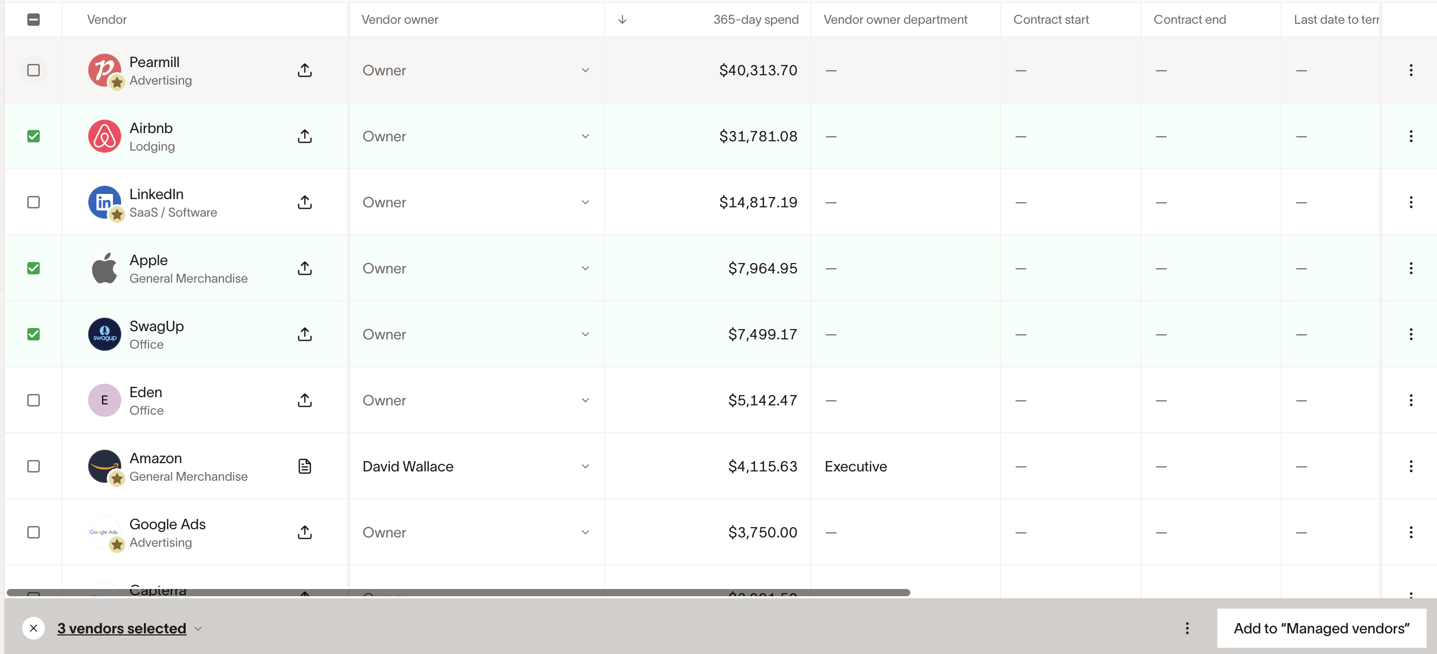Screen dimensions: 1437x654
Task: Open more options for Apple row
Action: (x=1411, y=268)
